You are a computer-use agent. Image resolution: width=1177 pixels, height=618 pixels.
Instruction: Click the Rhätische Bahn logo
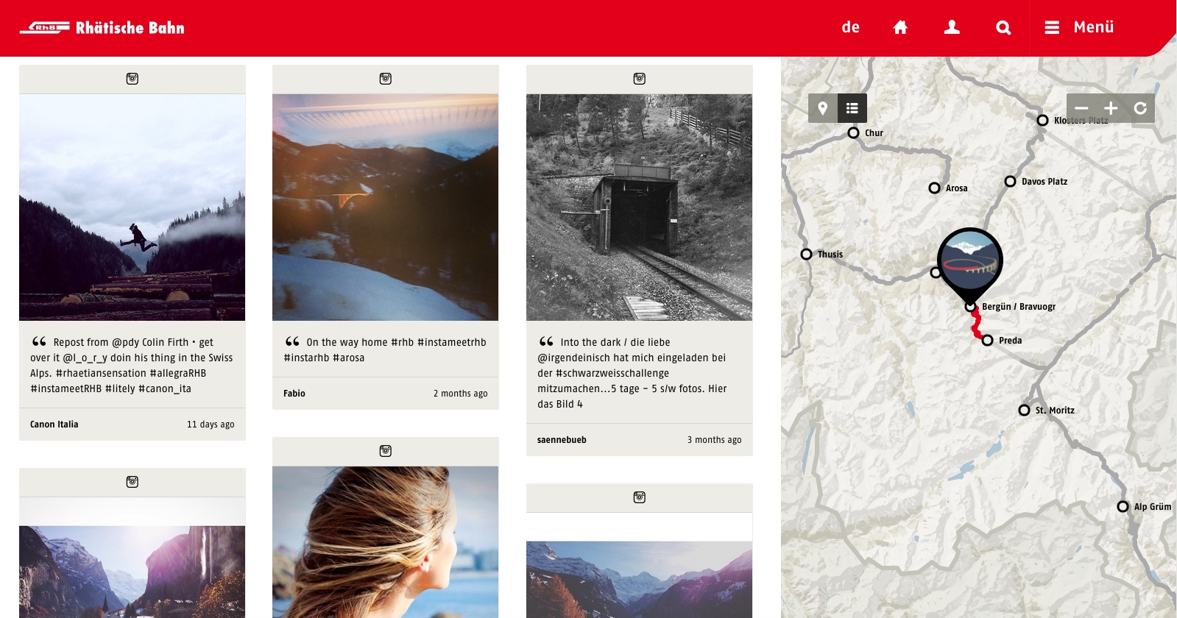click(x=102, y=28)
